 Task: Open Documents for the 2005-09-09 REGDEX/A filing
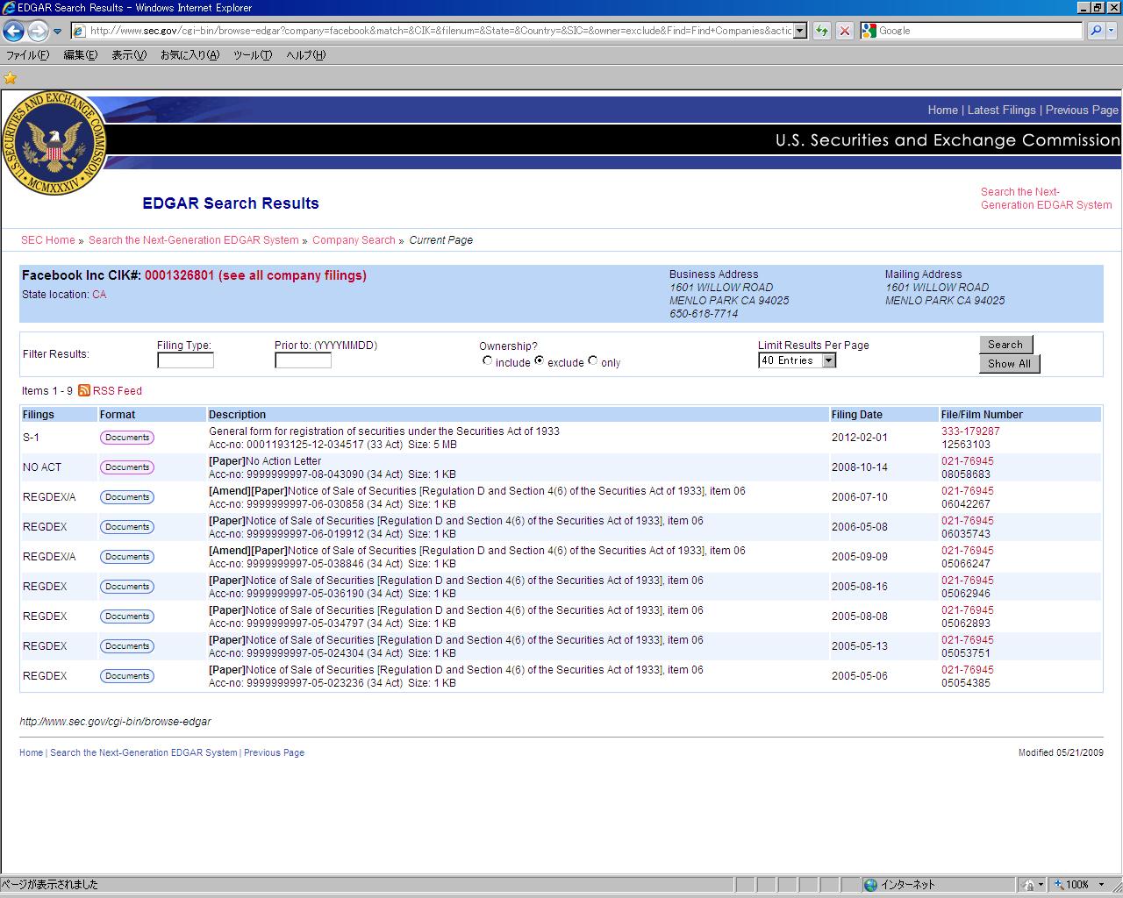tap(127, 557)
